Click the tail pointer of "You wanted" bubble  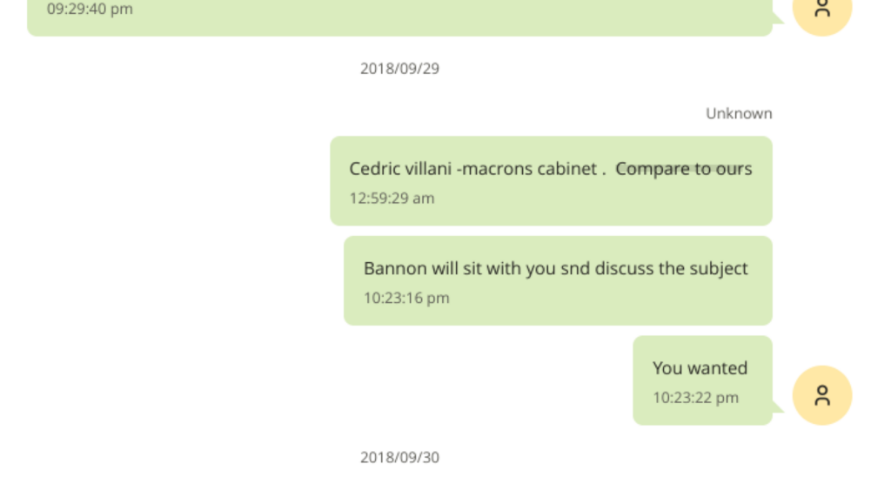(778, 407)
